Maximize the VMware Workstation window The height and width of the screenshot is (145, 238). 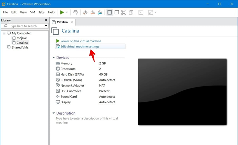pyautogui.click(x=220, y=4)
